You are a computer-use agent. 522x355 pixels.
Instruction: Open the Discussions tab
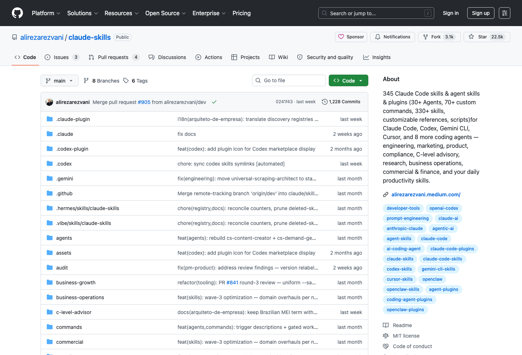167,57
